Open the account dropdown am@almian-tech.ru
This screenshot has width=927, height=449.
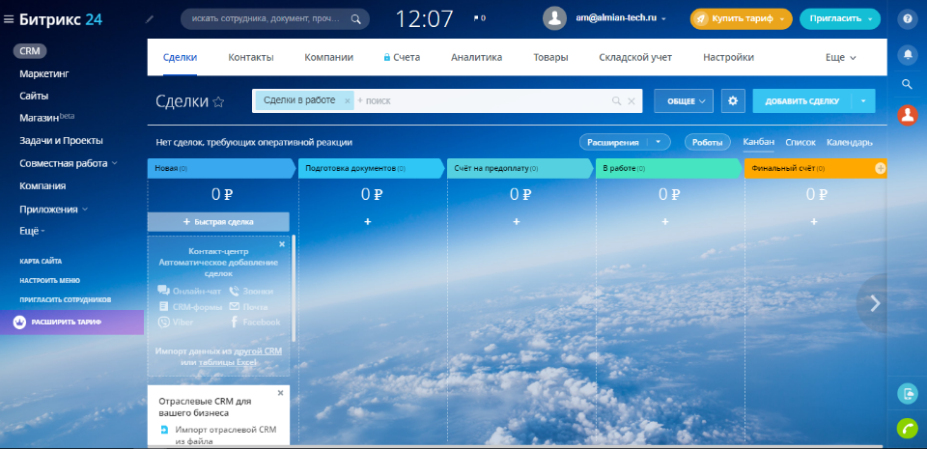(621, 18)
